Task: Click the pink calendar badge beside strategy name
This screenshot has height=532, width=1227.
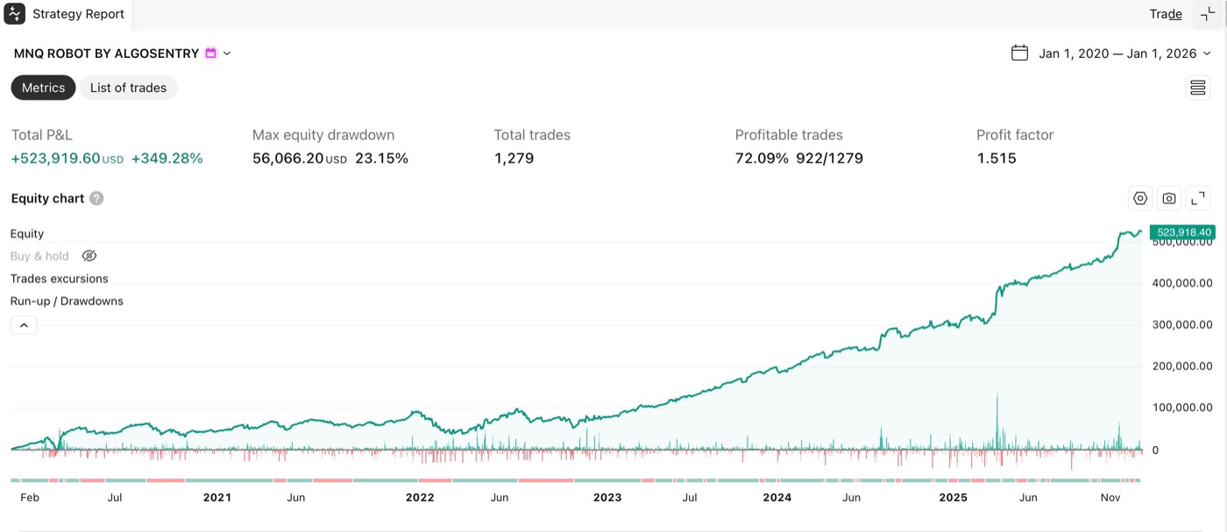Action: (210, 53)
